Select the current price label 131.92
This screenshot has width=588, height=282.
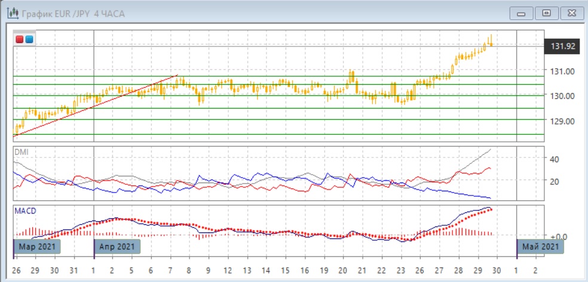click(x=562, y=47)
